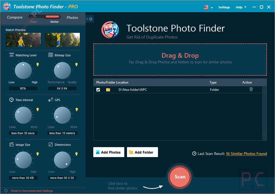
Task: Click the Matching Level lightbulb hint icon
Action: 37,64
